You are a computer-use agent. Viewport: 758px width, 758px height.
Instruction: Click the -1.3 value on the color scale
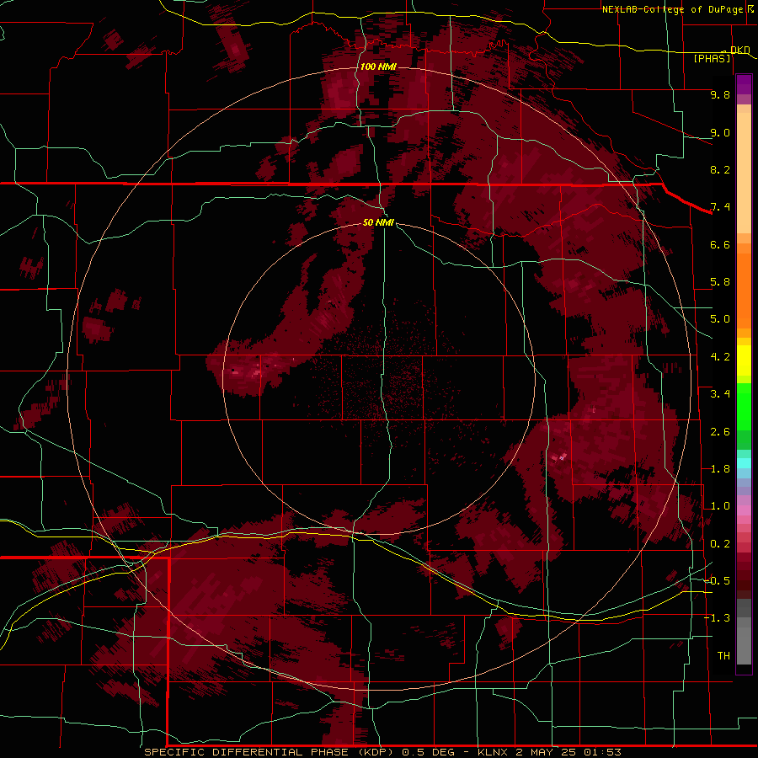(x=717, y=618)
